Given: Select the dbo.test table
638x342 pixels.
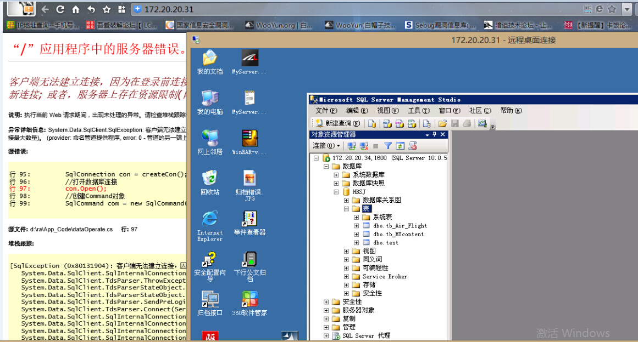Looking at the screenshot, I should pyautogui.click(x=386, y=243).
